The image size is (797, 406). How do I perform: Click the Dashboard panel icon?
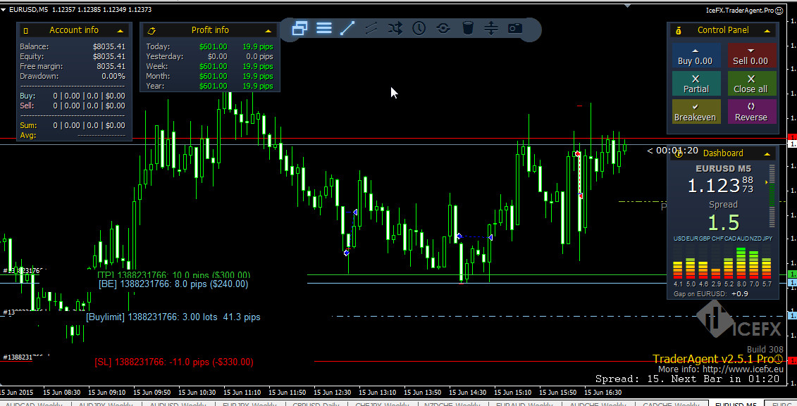pos(679,154)
